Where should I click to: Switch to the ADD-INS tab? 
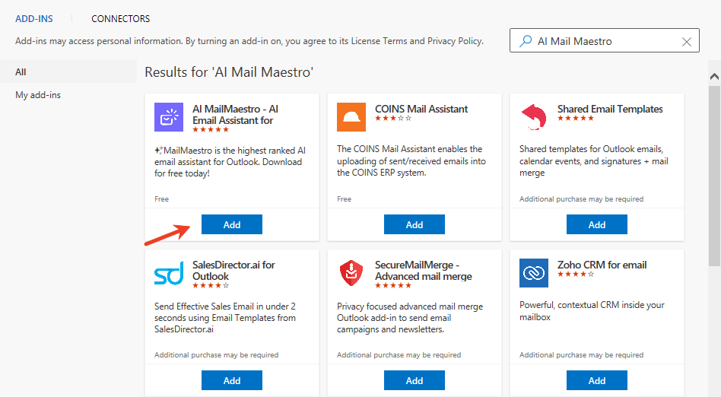pos(34,19)
